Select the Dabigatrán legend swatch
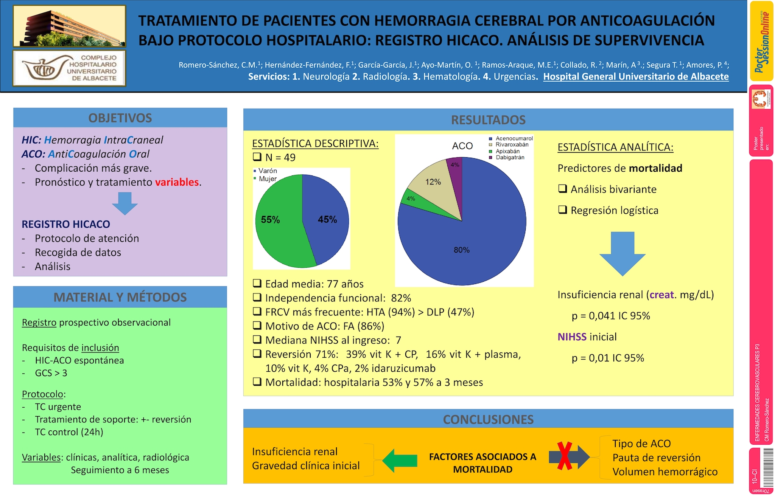 (491, 157)
